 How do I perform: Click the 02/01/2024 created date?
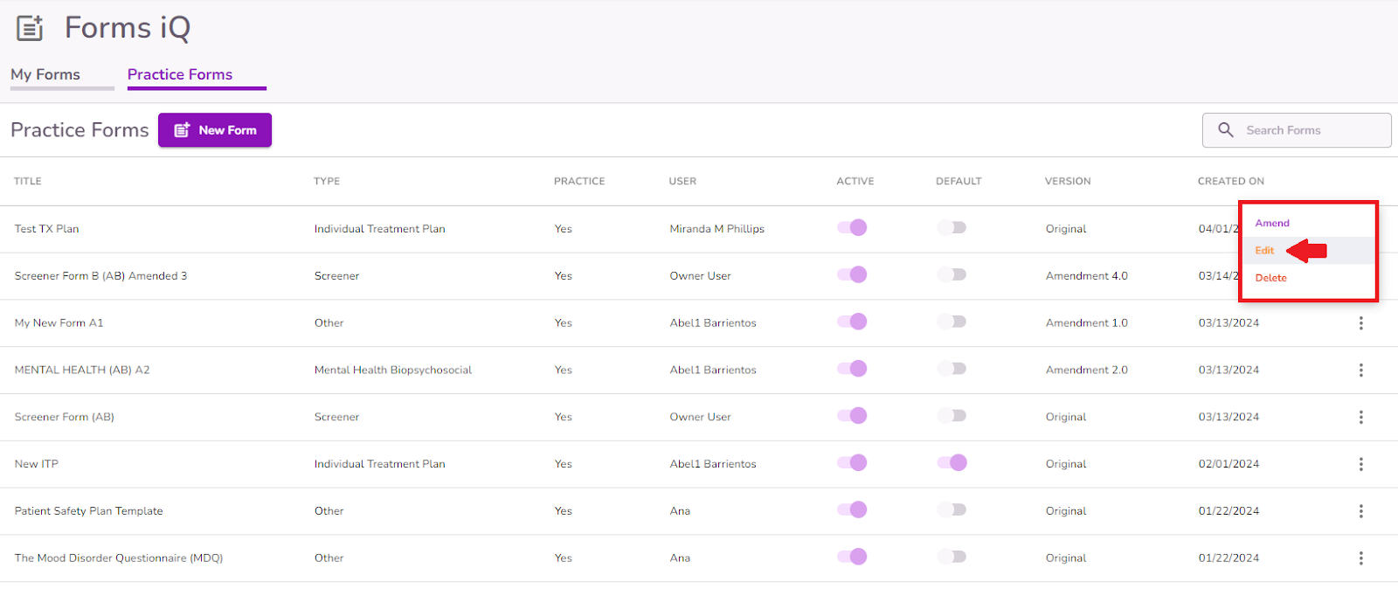(x=1228, y=464)
